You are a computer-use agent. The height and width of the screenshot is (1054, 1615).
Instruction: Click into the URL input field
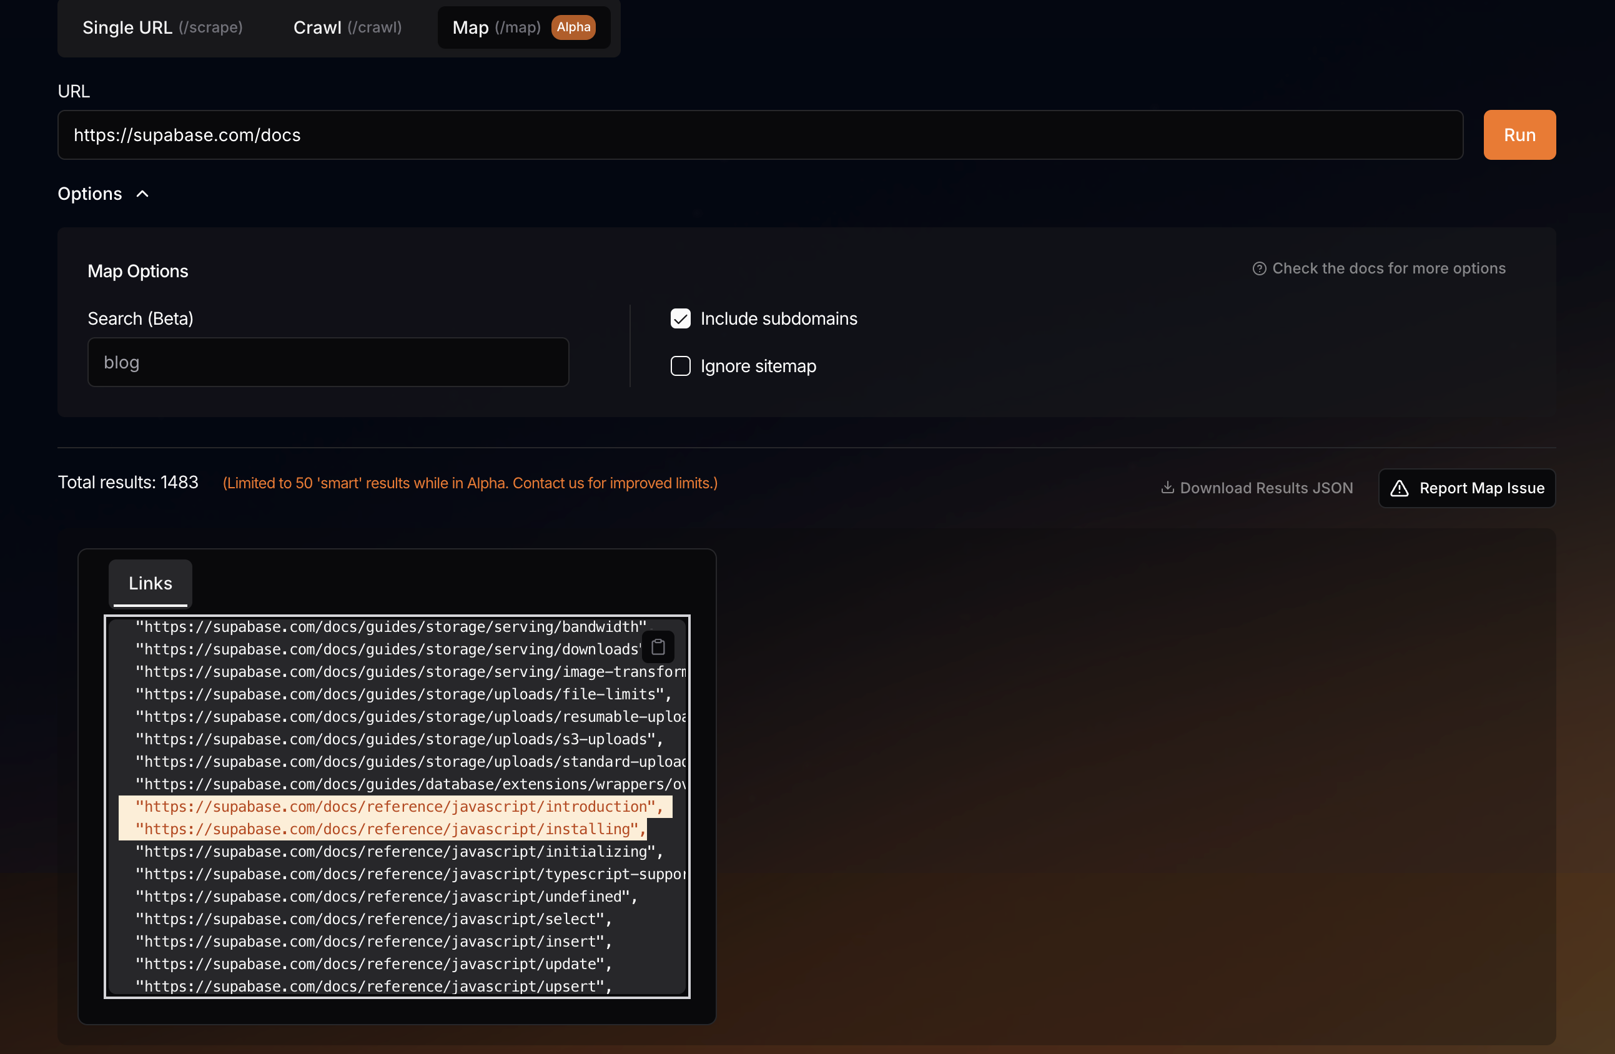pos(760,135)
